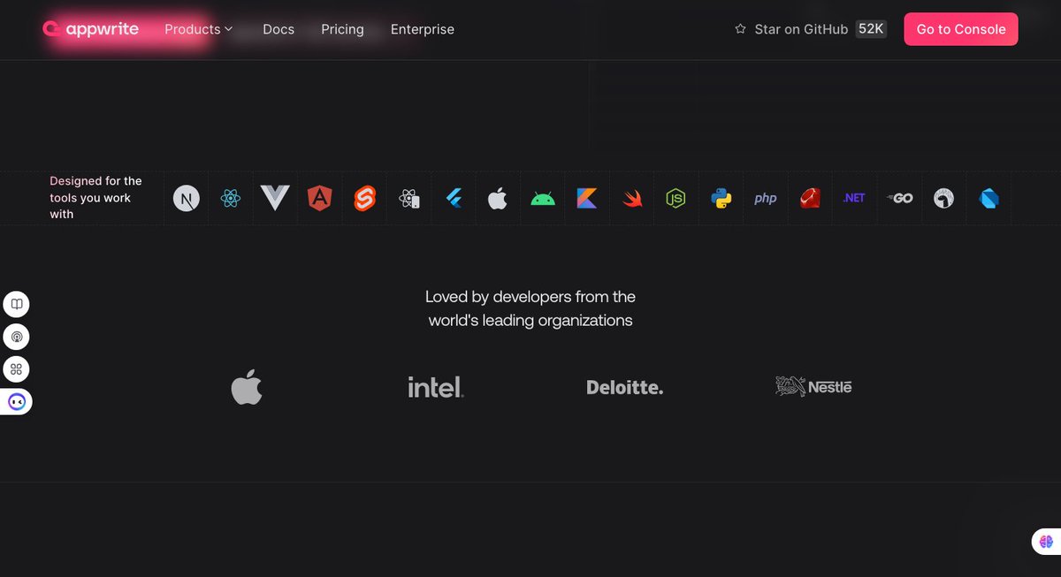Open the assistant face icon on left edge
Viewport: 1061px width, 577px height.
[17, 402]
